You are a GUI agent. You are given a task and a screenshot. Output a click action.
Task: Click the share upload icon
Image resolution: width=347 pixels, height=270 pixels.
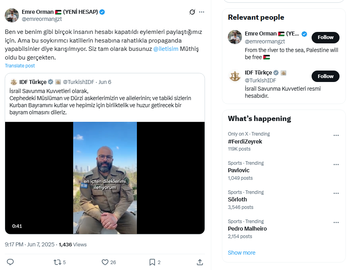pyautogui.click(x=200, y=262)
